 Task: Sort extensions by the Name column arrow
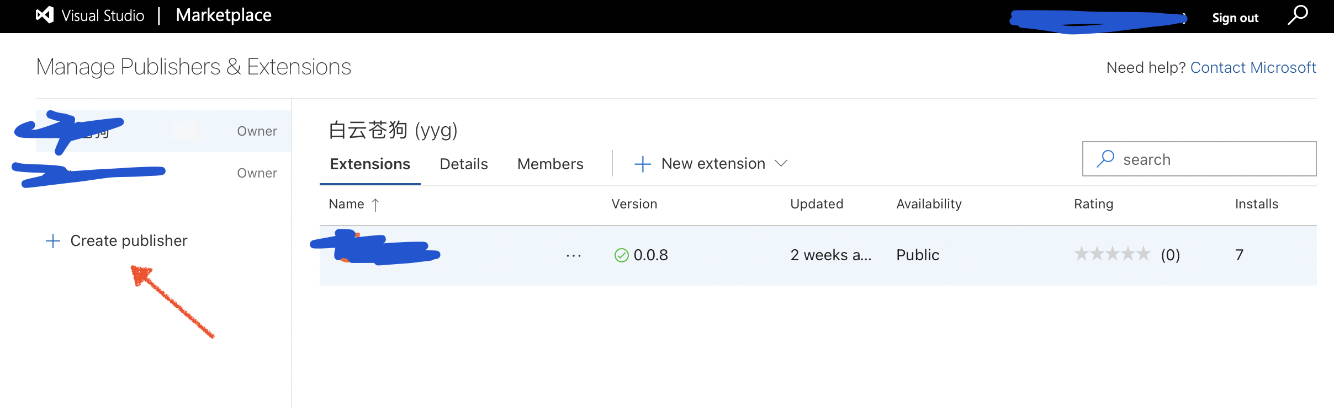click(x=375, y=205)
